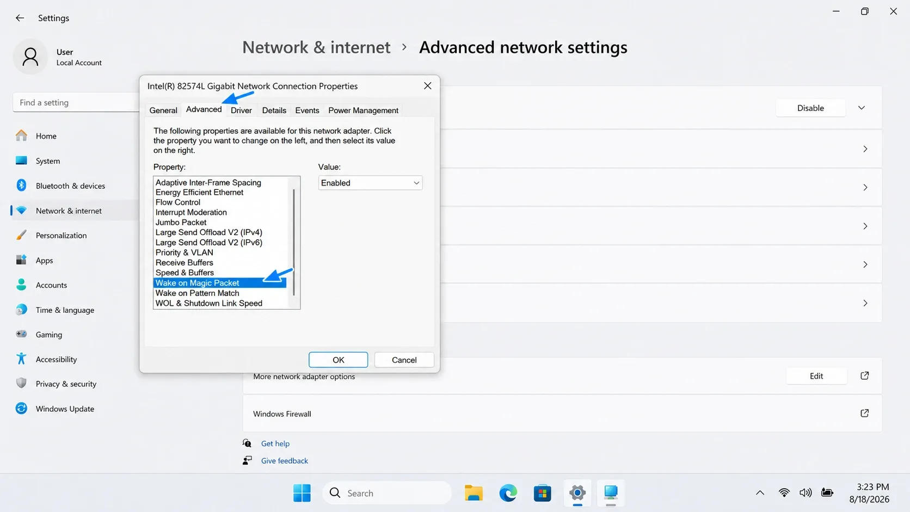Image resolution: width=910 pixels, height=512 pixels.
Task: Switch to the Power Management tab
Action: (363, 110)
